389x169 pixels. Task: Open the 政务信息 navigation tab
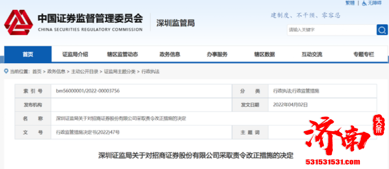coord(170,54)
